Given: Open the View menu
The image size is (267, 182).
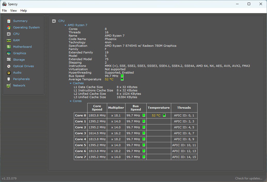Looking at the screenshot, I should 13,11.
